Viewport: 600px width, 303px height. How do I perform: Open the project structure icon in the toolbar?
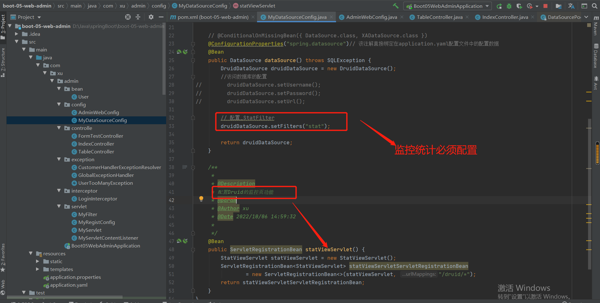[559, 6]
